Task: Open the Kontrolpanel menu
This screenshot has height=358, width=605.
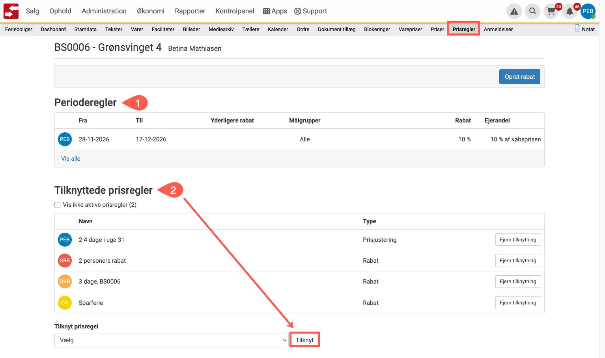Action: tap(235, 11)
